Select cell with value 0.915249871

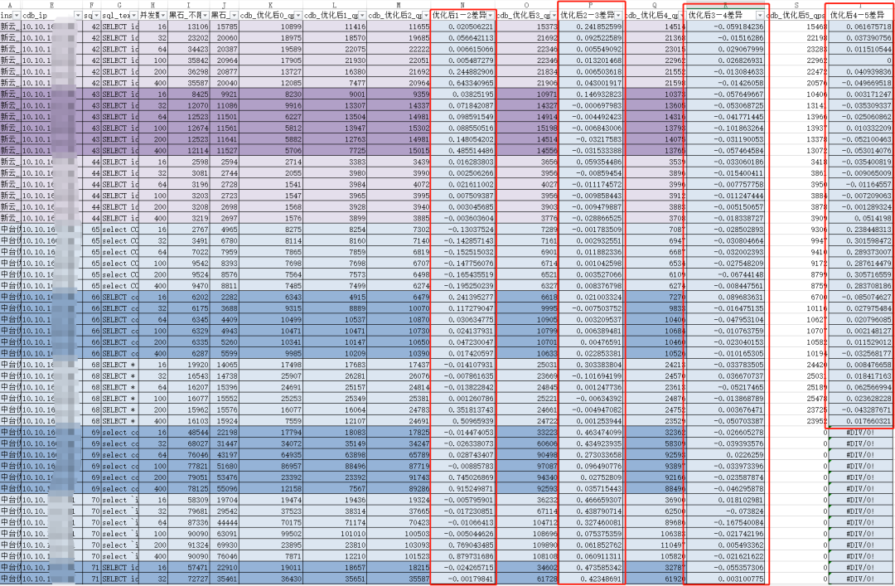pos(463,489)
